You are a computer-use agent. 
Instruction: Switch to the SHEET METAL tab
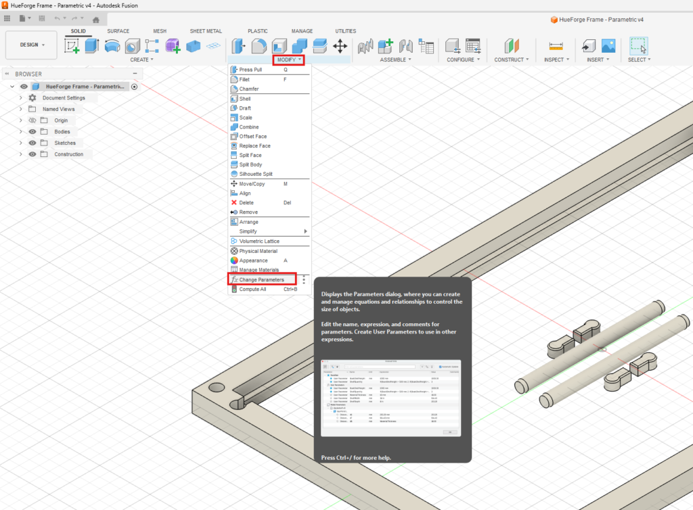point(206,31)
